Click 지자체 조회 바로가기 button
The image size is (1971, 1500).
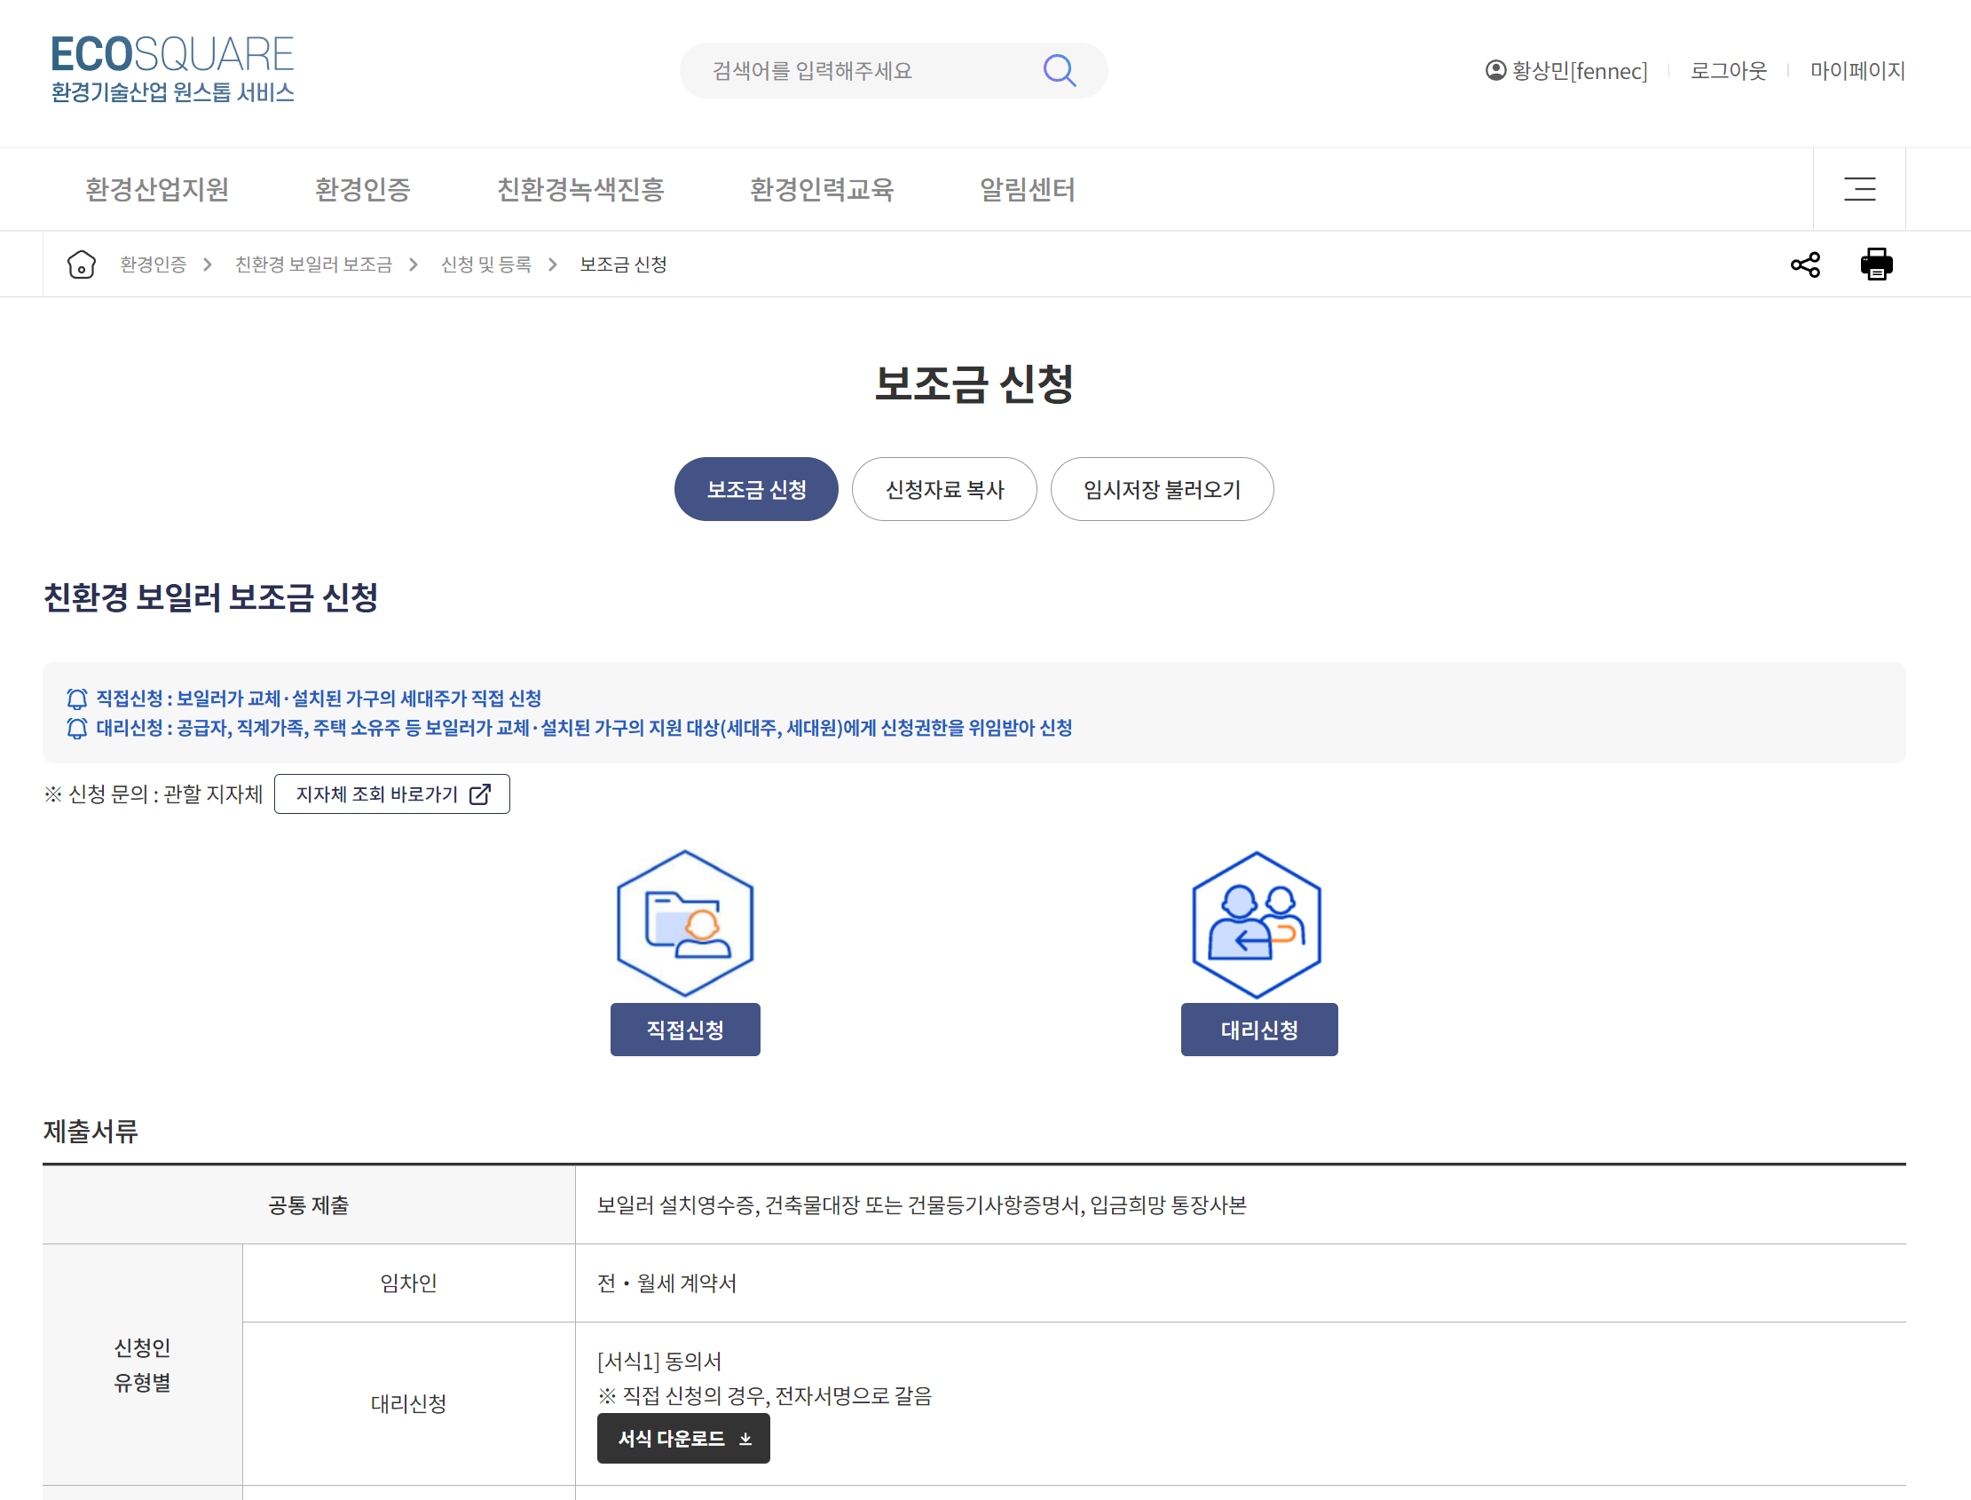[x=392, y=793]
